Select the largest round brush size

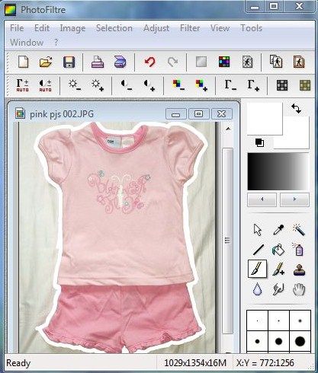(x=300, y=342)
